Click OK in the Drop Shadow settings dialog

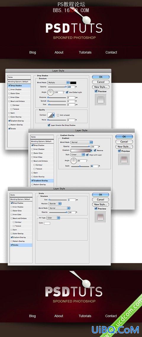tap(101, 77)
